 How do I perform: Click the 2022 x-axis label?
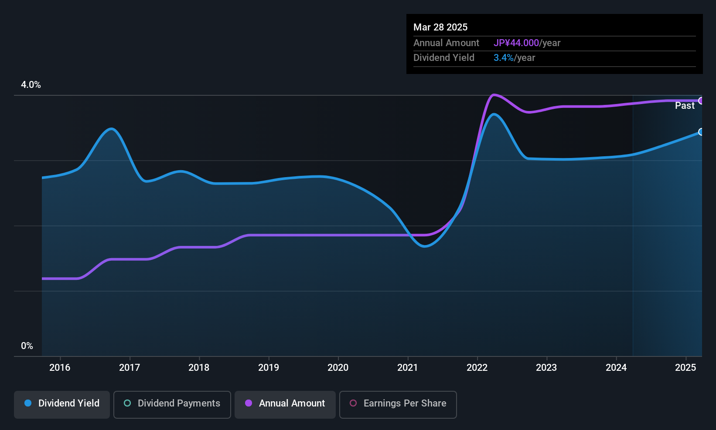(x=477, y=368)
